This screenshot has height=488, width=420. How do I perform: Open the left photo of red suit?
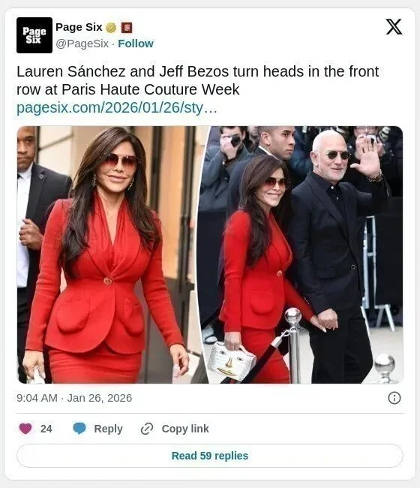(x=112, y=255)
